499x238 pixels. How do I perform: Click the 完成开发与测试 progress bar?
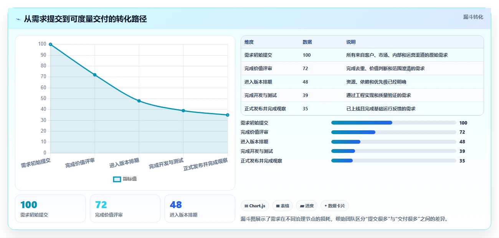pyautogui.click(x=393, y=151)
